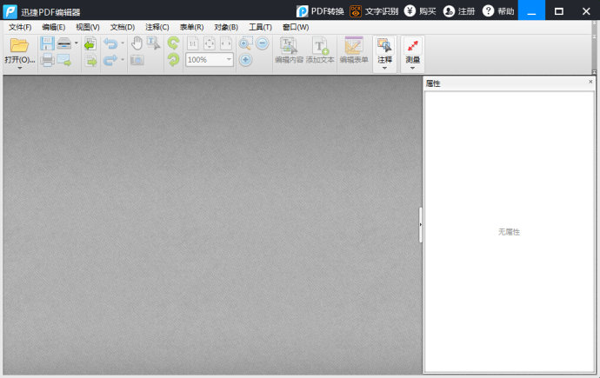600x378 pixels.
Task: Click the PDF转换 button in title bar
Action: [320, 11]
